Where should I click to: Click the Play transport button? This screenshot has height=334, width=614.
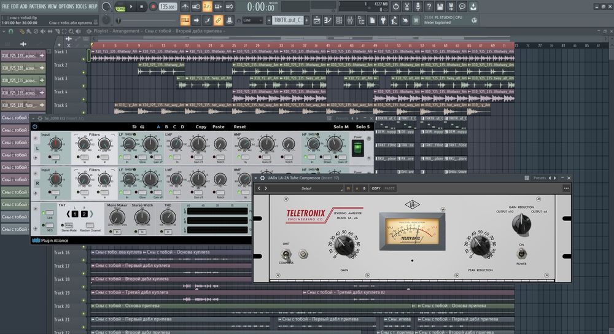point(131,7)
